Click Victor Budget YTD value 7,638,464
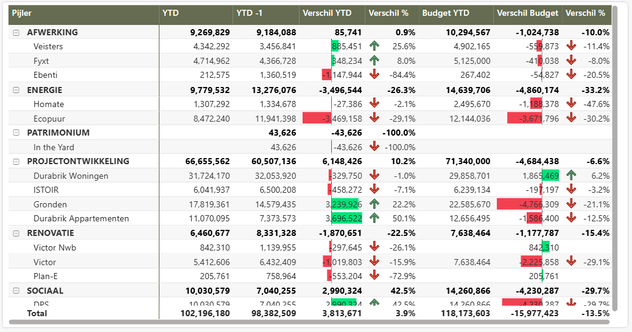632x332 pixels. pyautogui.click(x=472, y=263)
